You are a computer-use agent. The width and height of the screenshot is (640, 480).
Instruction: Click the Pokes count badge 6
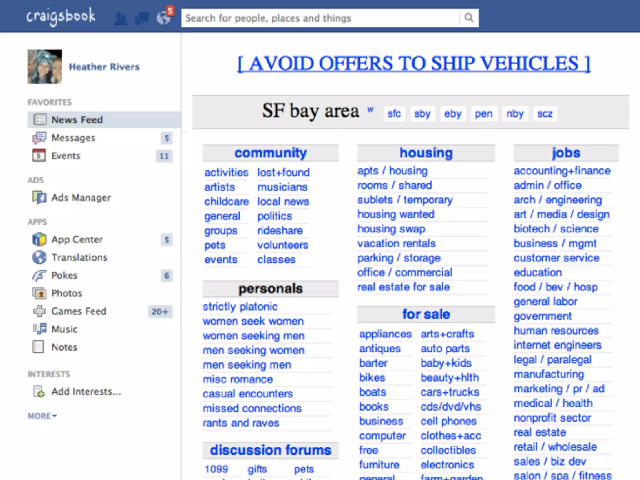coord(167,276)
